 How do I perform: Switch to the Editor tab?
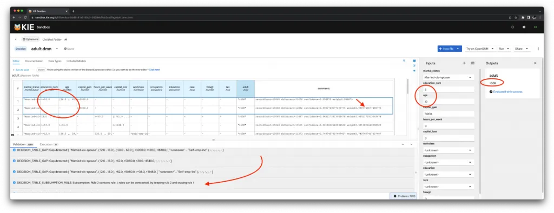coord(16,61)
